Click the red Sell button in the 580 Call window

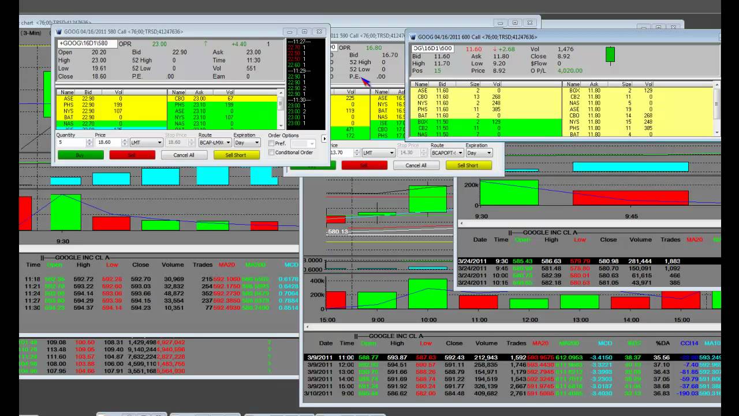coord(132,155)
